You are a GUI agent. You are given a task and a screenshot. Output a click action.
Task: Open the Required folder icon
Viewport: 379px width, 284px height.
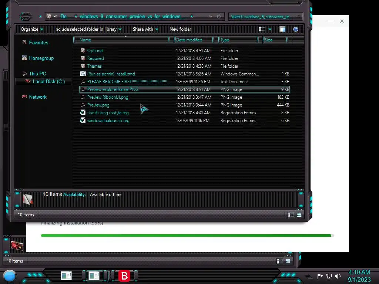coord(83,58)
